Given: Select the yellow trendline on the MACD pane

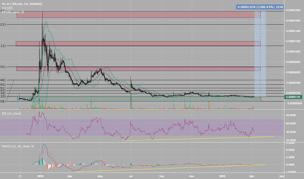Looking at the screenshot, I should 169,168.
